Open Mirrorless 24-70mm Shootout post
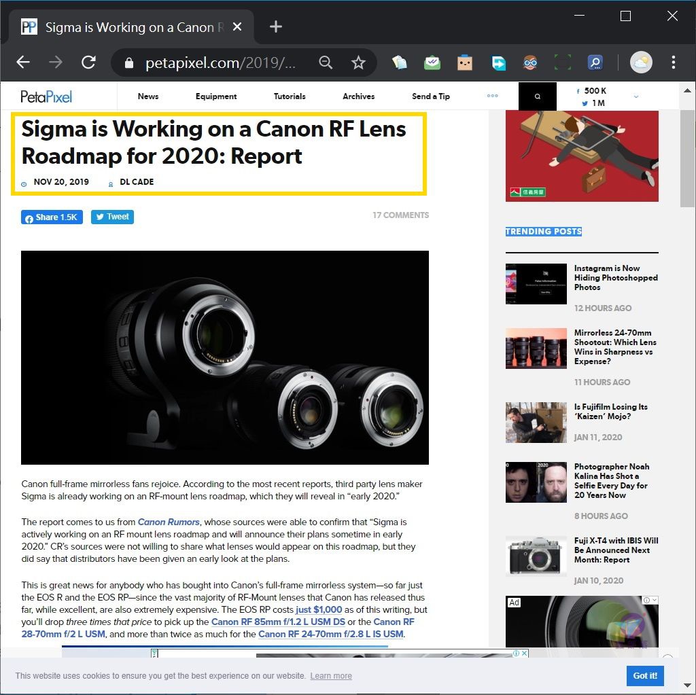696x695 pixels. pyautogui.click(x=615, y=347)
